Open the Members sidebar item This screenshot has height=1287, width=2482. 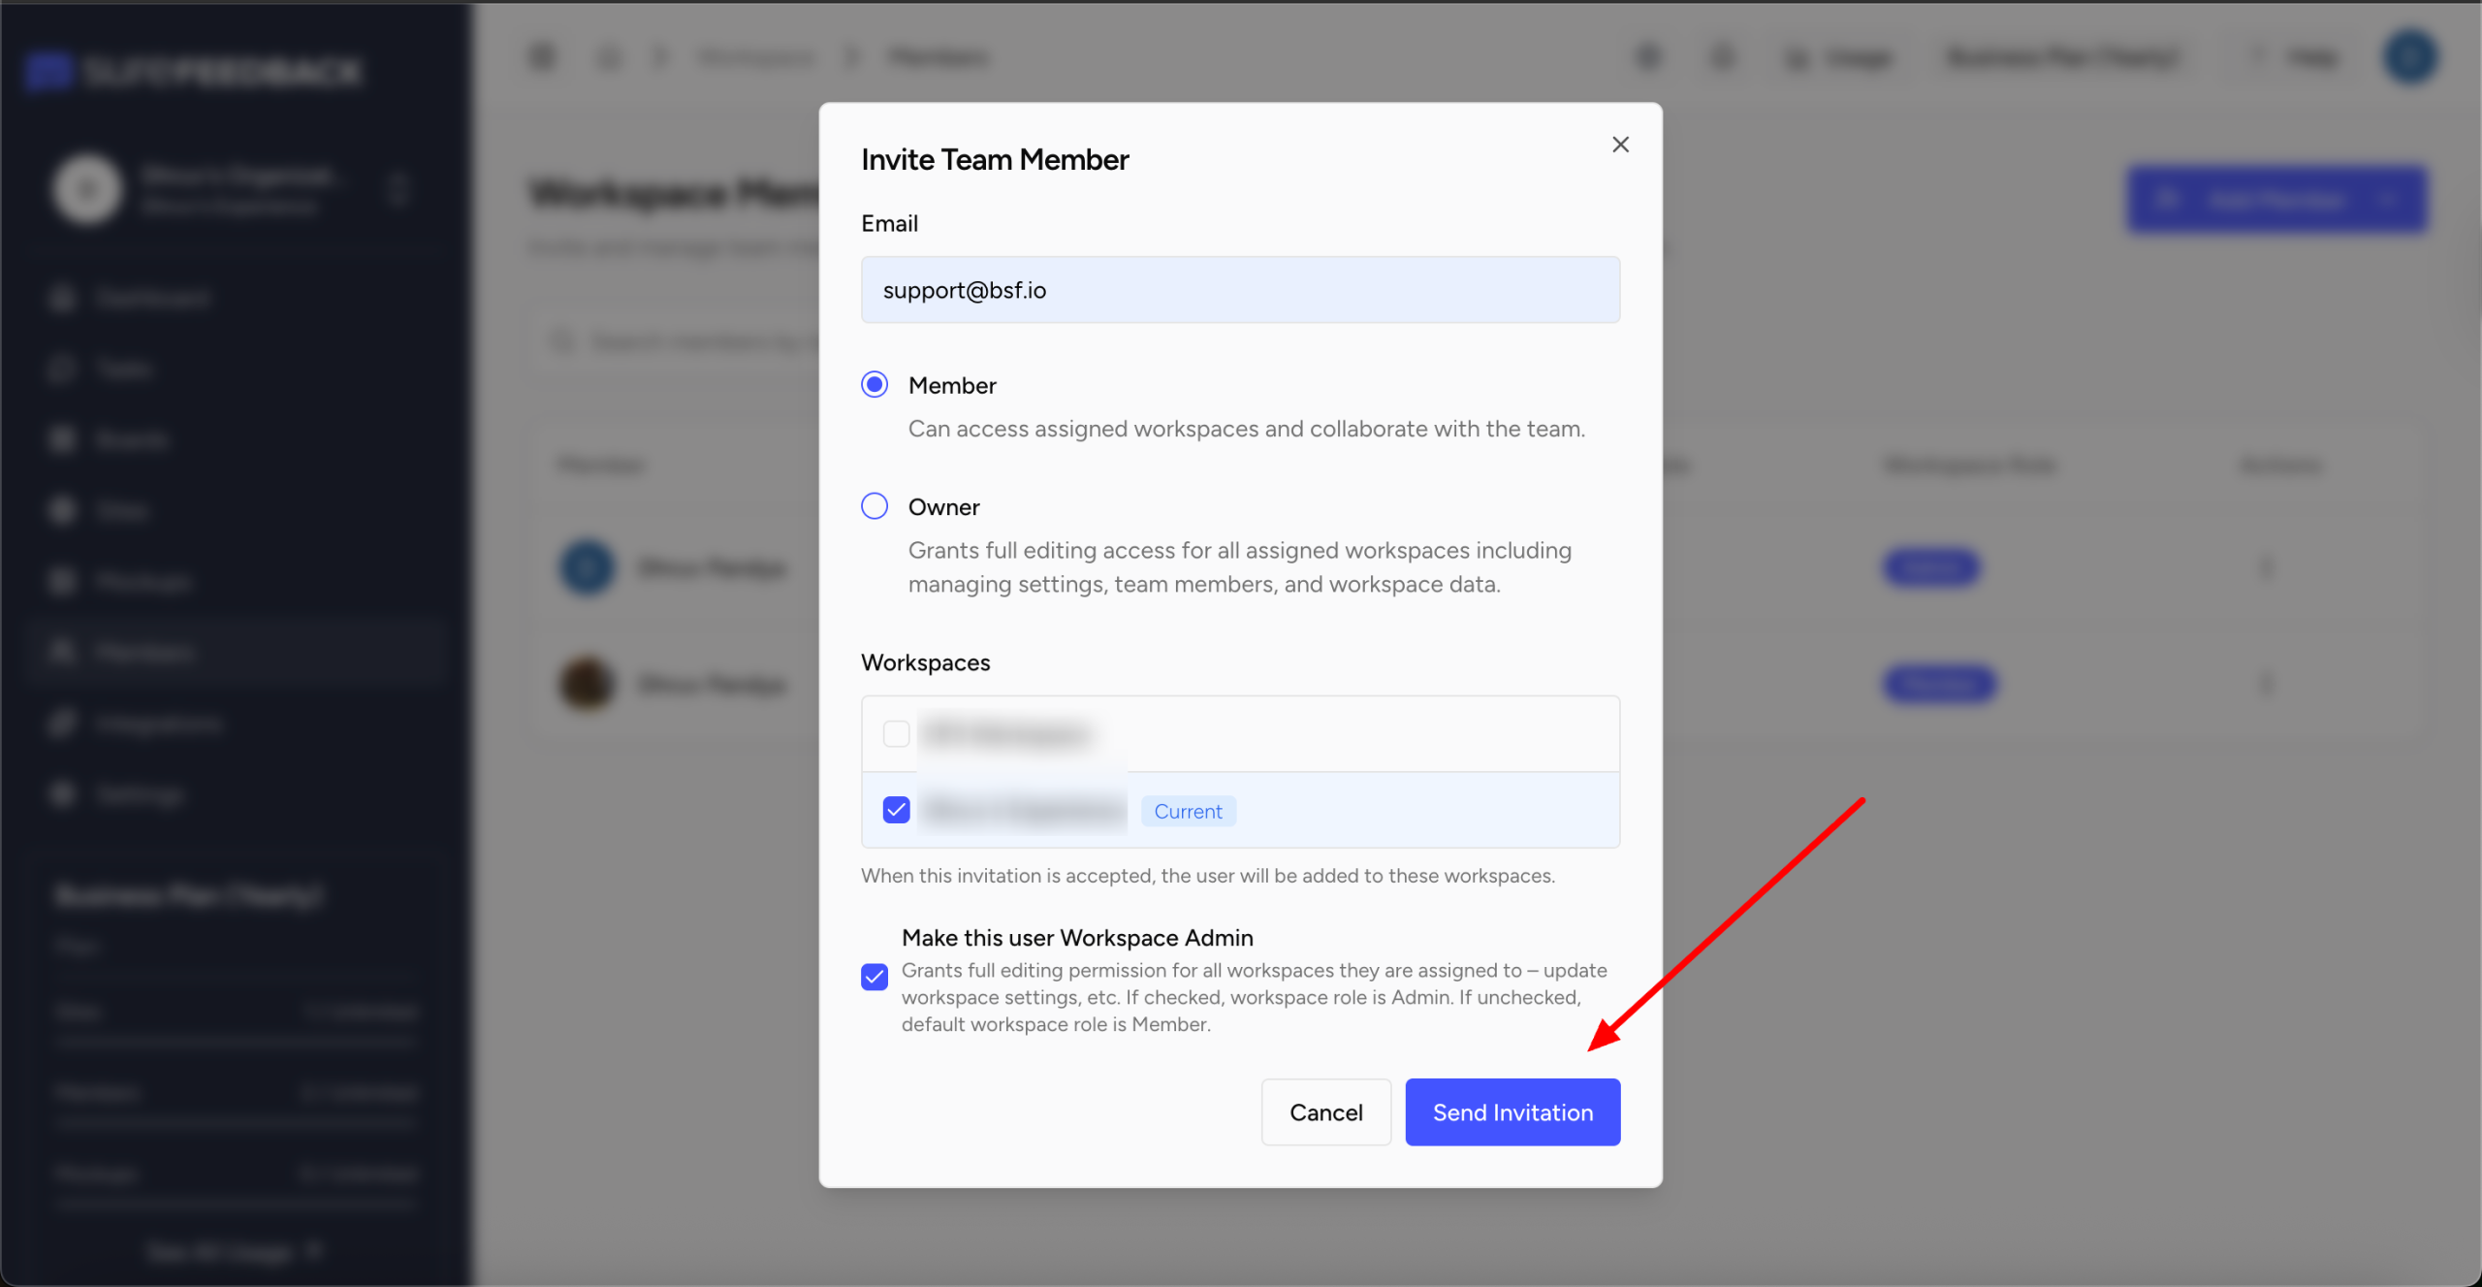coord(145,653)
